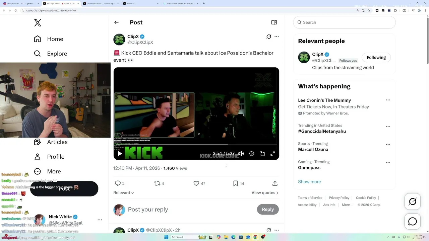
Task: Click the reply speech bubble icon
Action: (118, 183)
